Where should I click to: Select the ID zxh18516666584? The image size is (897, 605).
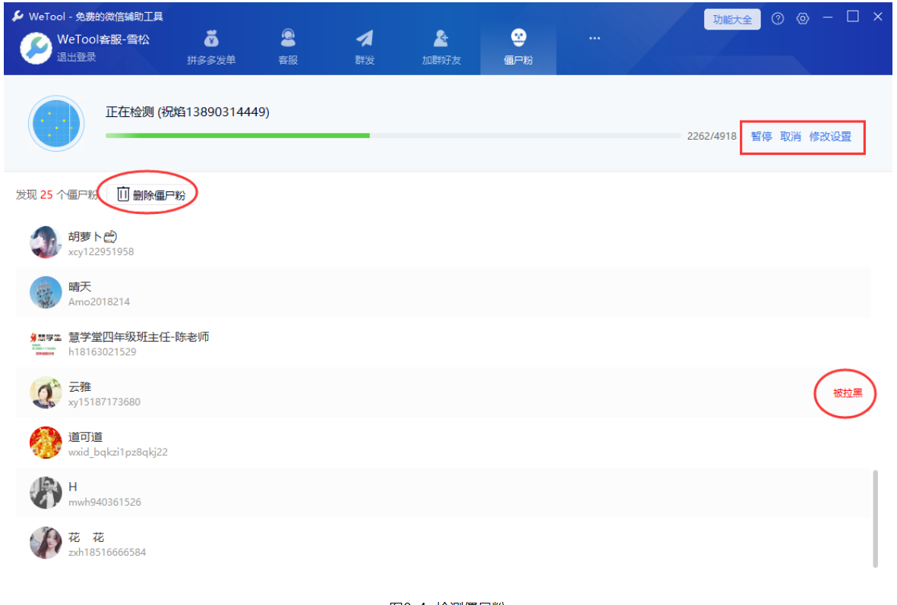pyautogui.click(x=107, y=553)
